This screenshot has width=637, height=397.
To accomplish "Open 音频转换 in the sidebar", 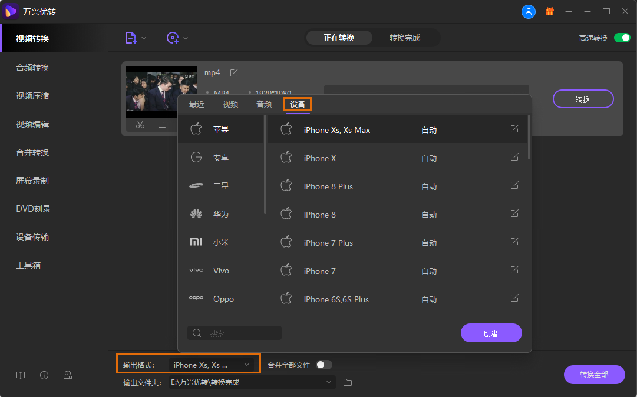I will (x=32, y=68).
